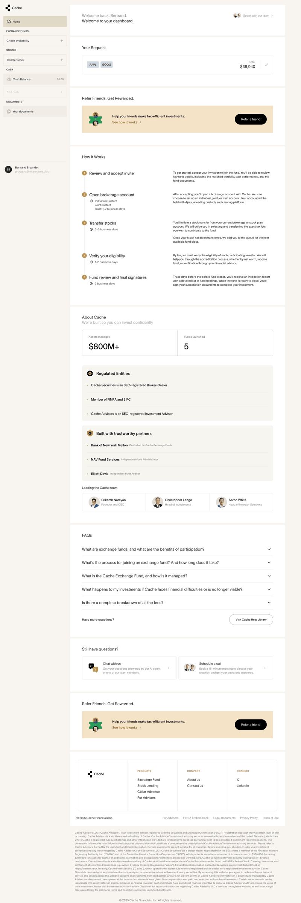
Task: Expand the complete fee breakdown FAQ
Action: 269,603
